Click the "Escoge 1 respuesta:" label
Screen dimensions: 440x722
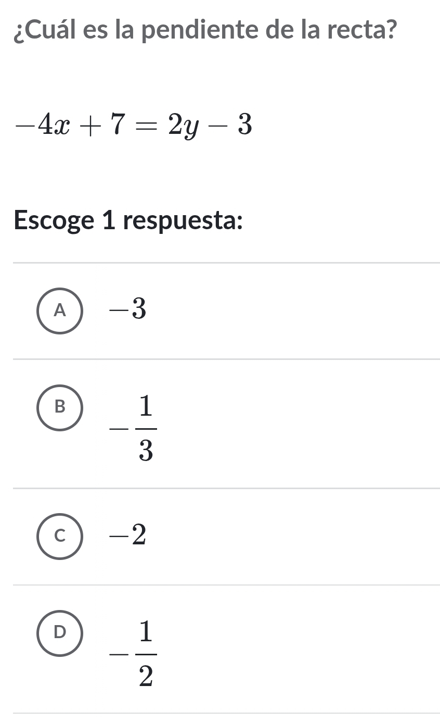129,221
